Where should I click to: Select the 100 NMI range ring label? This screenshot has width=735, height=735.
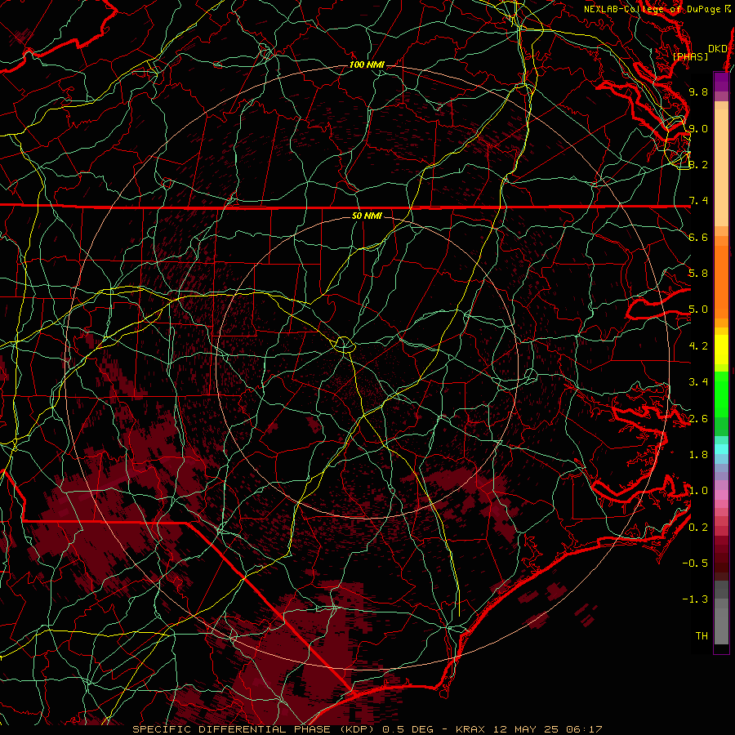[x=367, y=65]
